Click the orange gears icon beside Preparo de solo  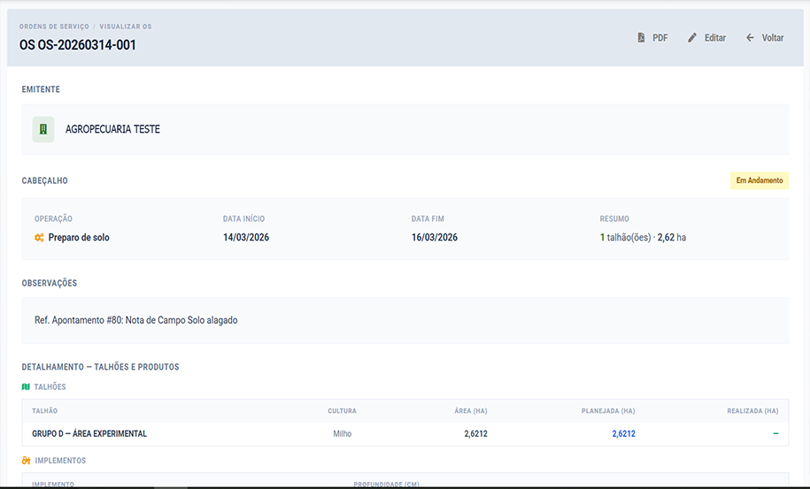(x=39, y=238)
